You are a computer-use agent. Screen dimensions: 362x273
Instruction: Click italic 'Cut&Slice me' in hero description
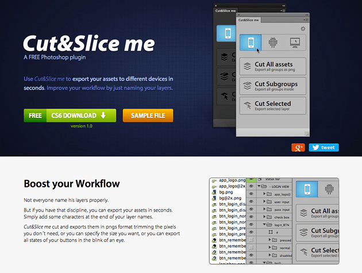(x=49, y=79)
